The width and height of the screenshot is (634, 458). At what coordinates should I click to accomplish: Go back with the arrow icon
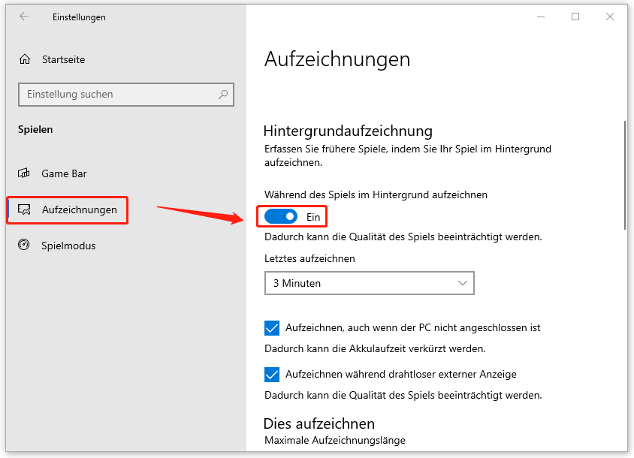[24, 17]
